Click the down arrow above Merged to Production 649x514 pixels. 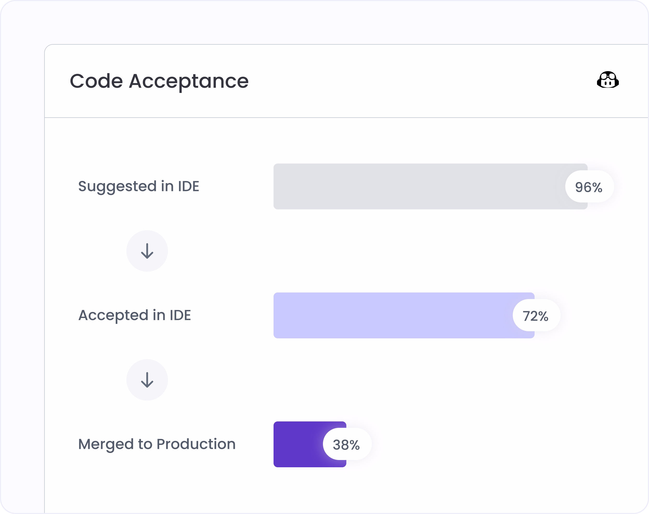147,380
